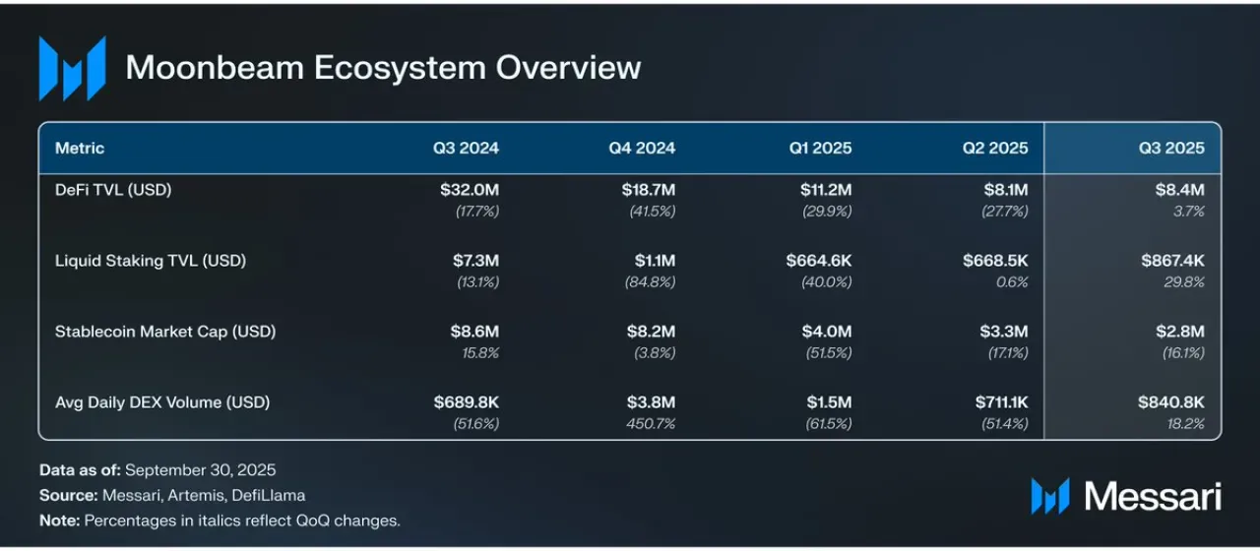
Task: Click the $8.2M Stablecoin Market Cap value
Action: click(x=652, y=332)
